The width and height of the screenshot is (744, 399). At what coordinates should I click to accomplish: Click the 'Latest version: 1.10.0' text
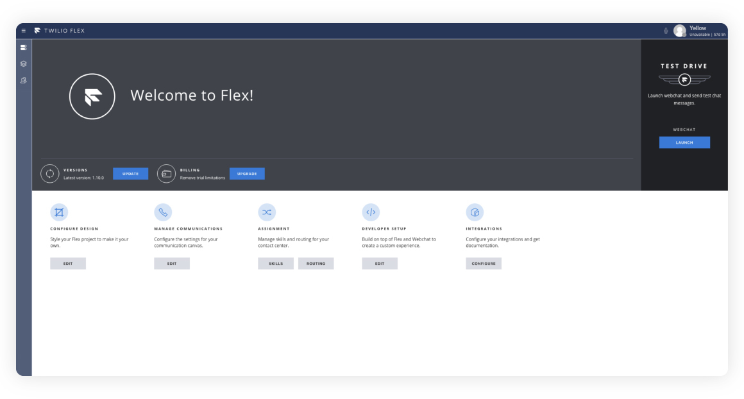pyautogui.click(x=83, y=178)
